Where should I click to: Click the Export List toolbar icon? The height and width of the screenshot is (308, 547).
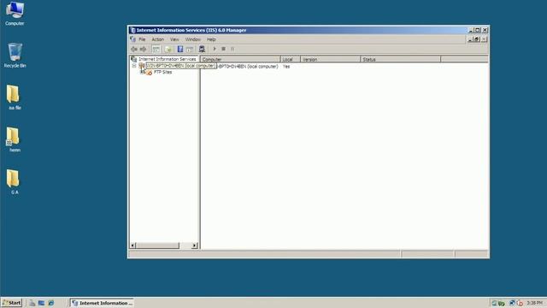tap(190, 50)
